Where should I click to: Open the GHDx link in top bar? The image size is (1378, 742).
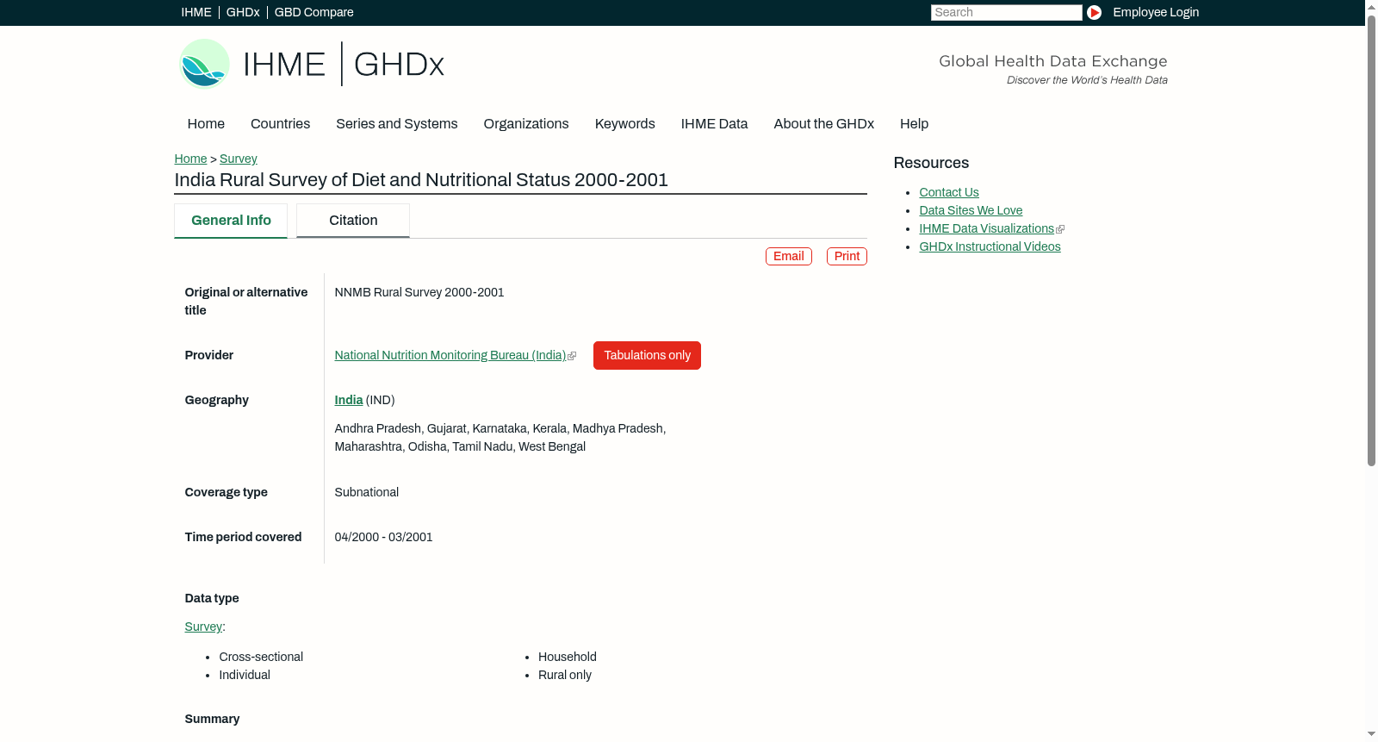click(243, 12)
